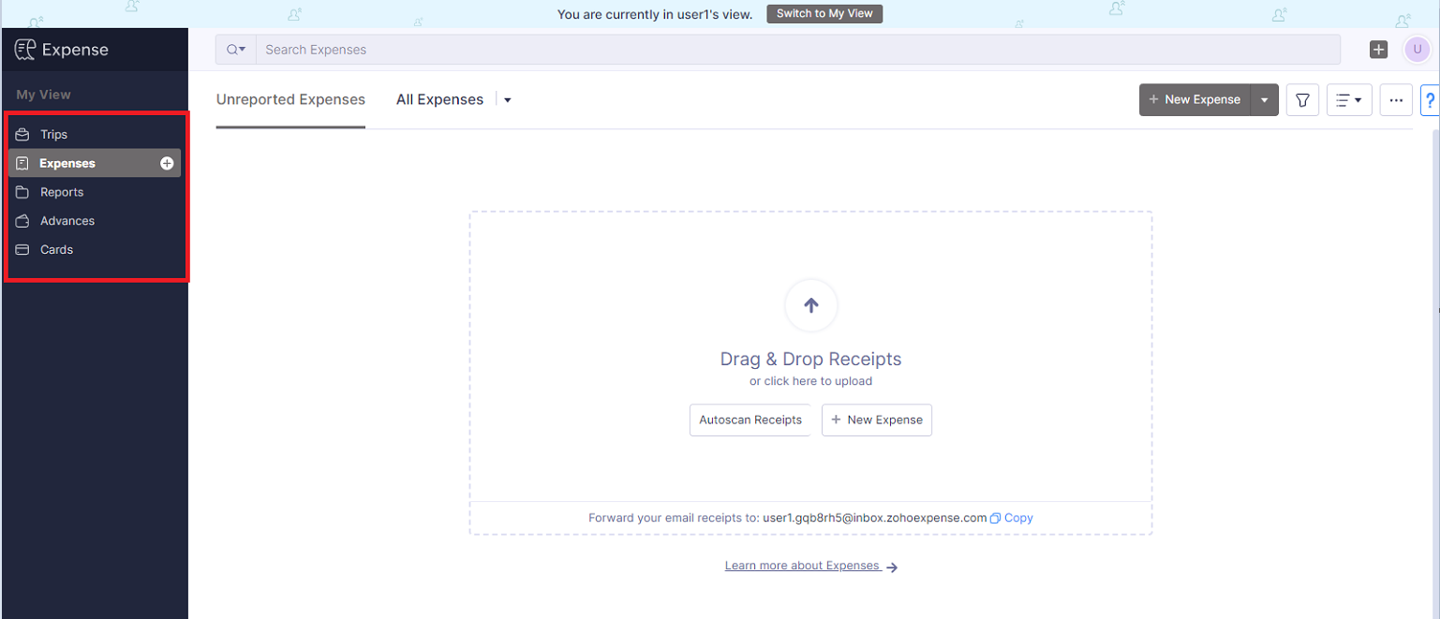Screen dimensions: 1440x619
Task: Click the Cards credit card icon
Action: pyautogui.click(x=22, y=250)
